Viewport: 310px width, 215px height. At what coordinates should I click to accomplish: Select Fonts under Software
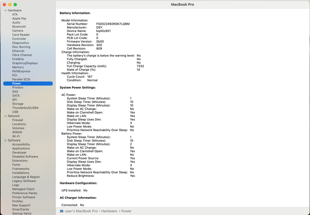pyautogui.click(x=16, y=165)
